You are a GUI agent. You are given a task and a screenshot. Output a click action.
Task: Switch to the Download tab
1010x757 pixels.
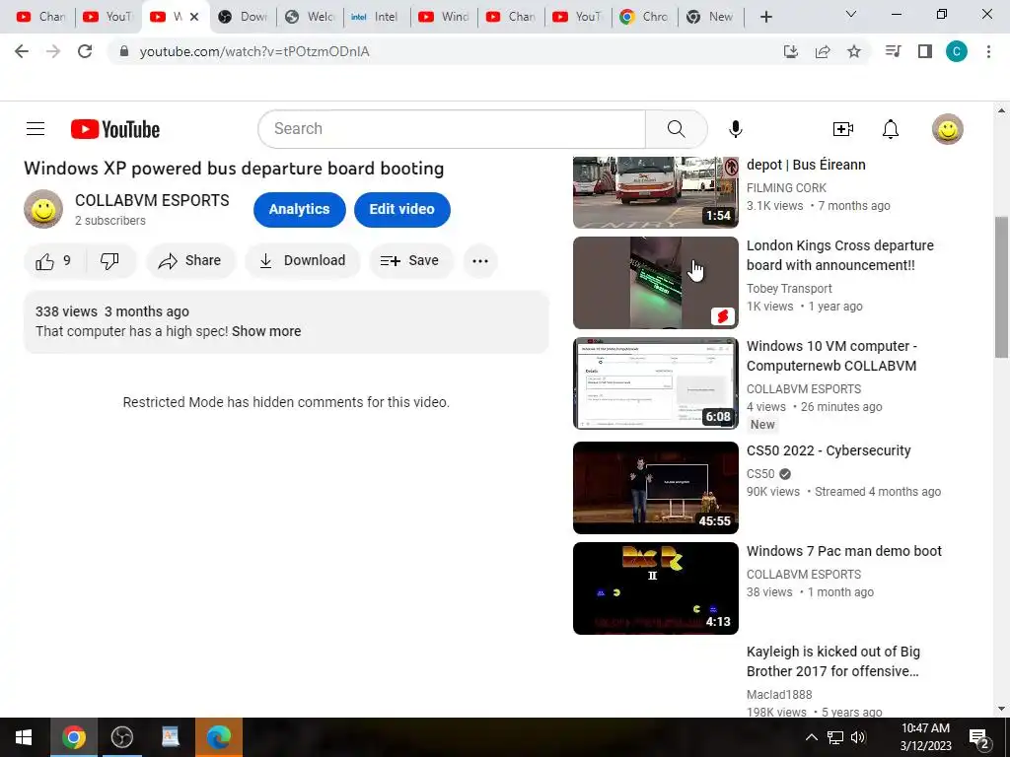(x=244, y=17)
